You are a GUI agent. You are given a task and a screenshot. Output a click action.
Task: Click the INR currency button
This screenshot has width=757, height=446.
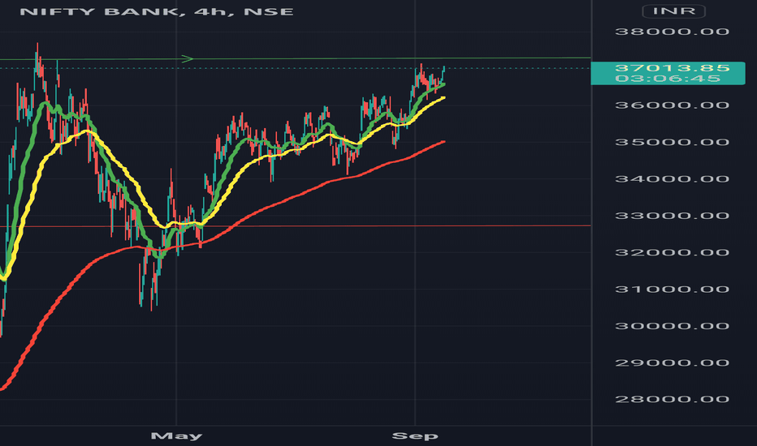[x=673, y=11]
